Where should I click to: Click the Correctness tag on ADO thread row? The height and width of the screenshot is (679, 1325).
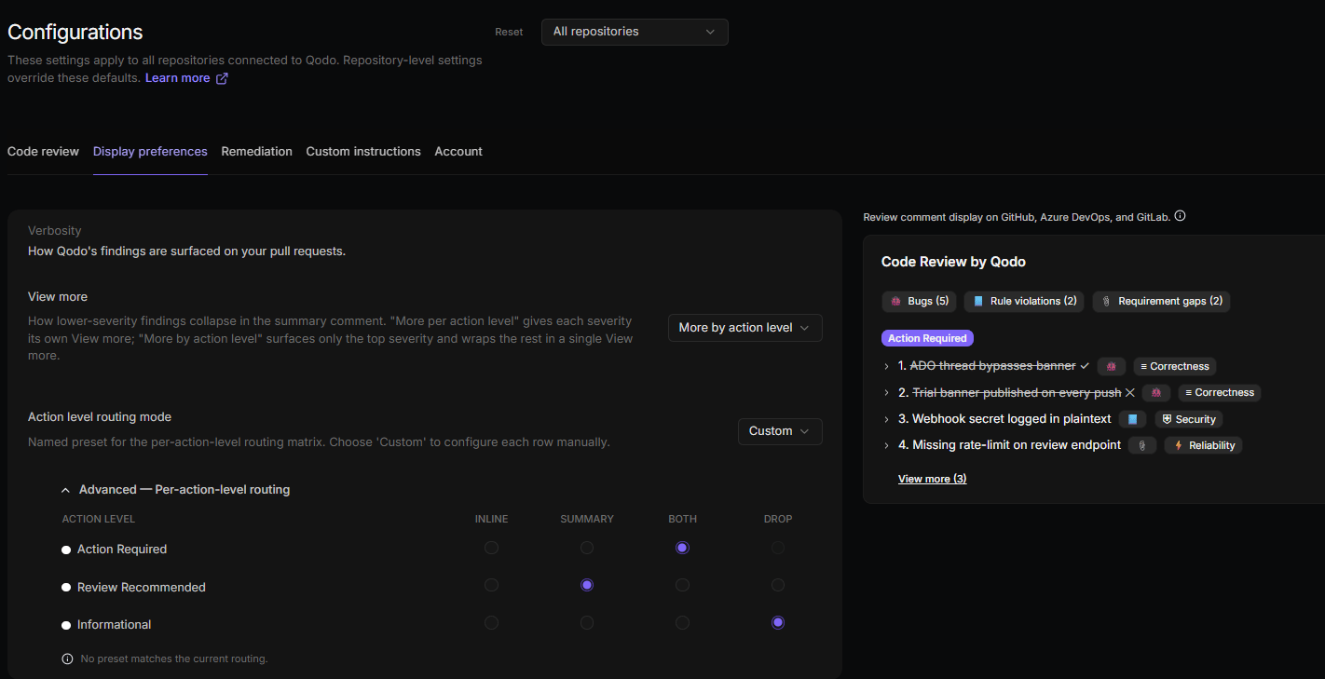click(x=1175, y=367)
